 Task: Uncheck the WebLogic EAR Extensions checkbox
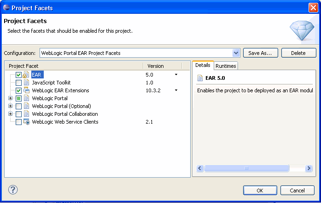click(18, 90)
